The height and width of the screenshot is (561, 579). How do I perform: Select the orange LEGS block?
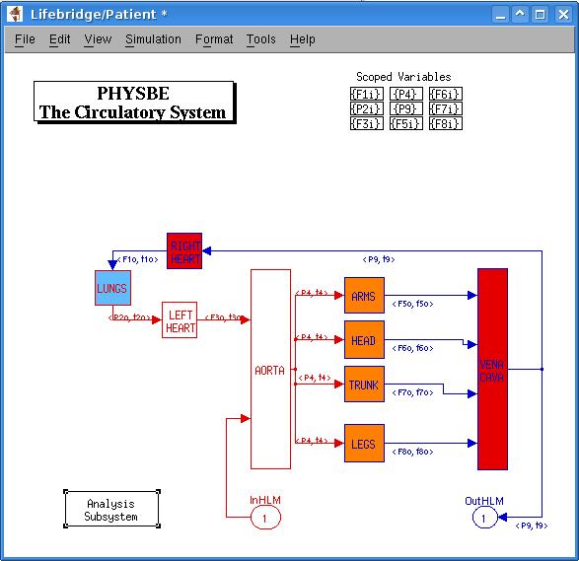point(364,443)
